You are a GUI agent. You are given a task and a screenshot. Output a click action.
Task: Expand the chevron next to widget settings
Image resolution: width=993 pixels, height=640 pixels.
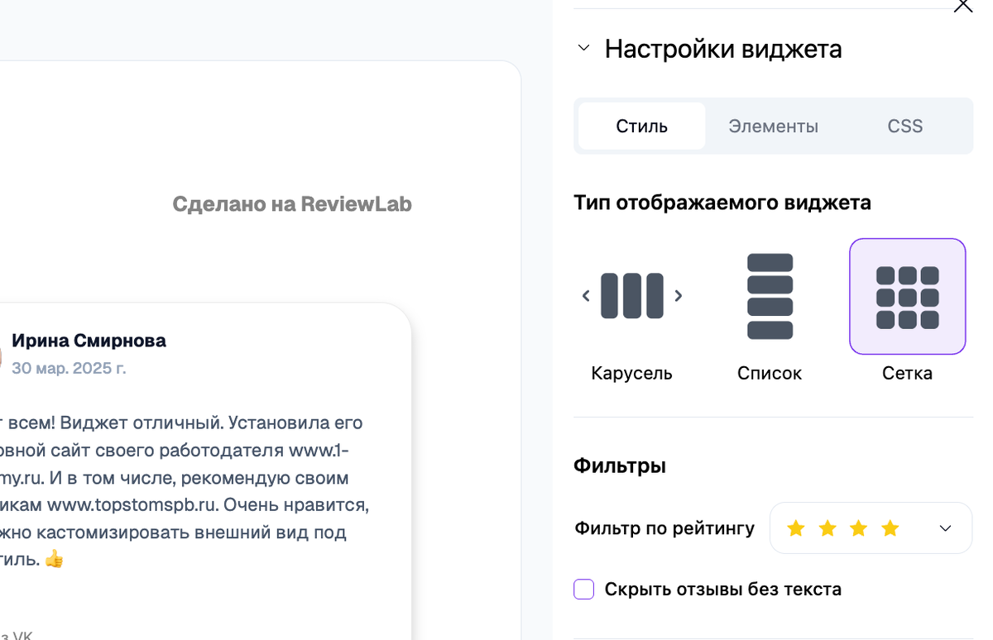click(583, 48)
